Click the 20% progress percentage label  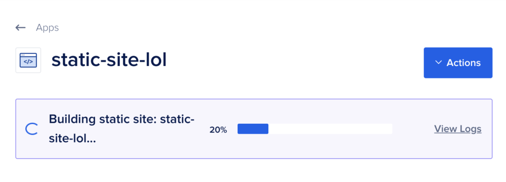218,130
